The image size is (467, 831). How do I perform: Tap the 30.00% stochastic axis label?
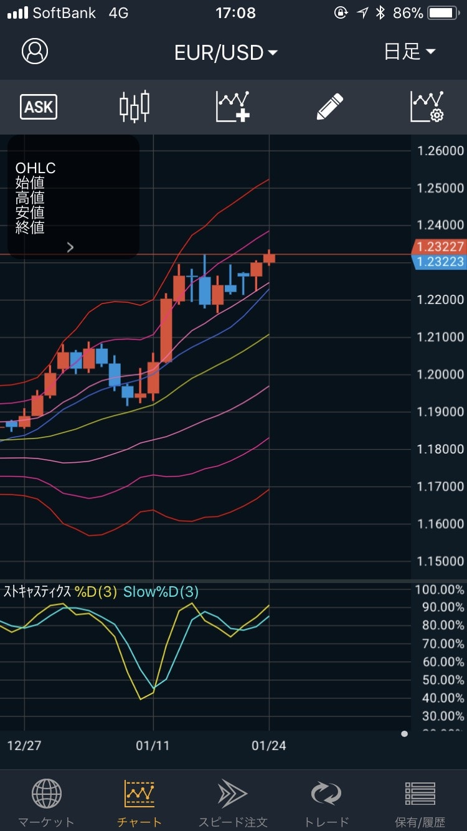tap(443, 716)
